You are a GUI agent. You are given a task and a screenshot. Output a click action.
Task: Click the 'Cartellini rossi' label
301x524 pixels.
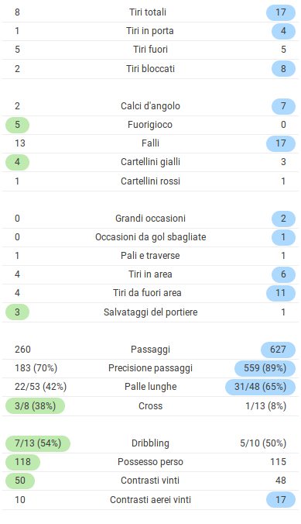150,181
